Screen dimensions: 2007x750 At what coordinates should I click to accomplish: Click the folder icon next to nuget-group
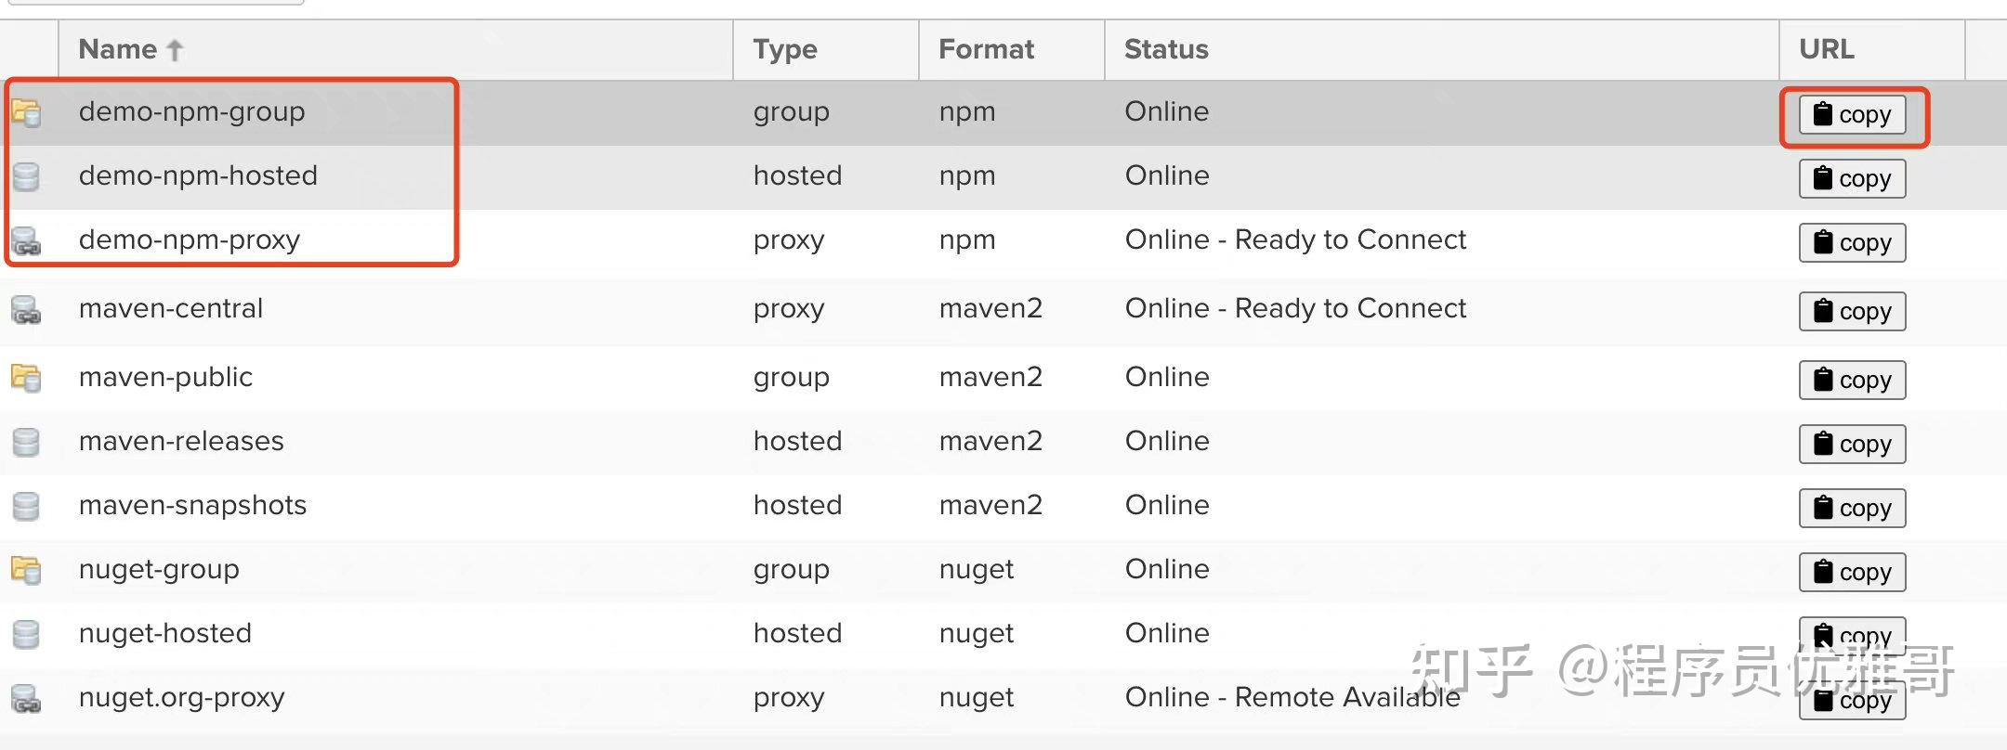pyautogui.click(x=28, y=571)
